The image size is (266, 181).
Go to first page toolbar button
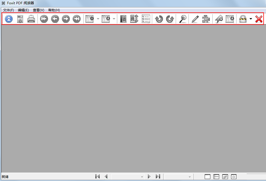pyautogui.click(x=44, y=19)
